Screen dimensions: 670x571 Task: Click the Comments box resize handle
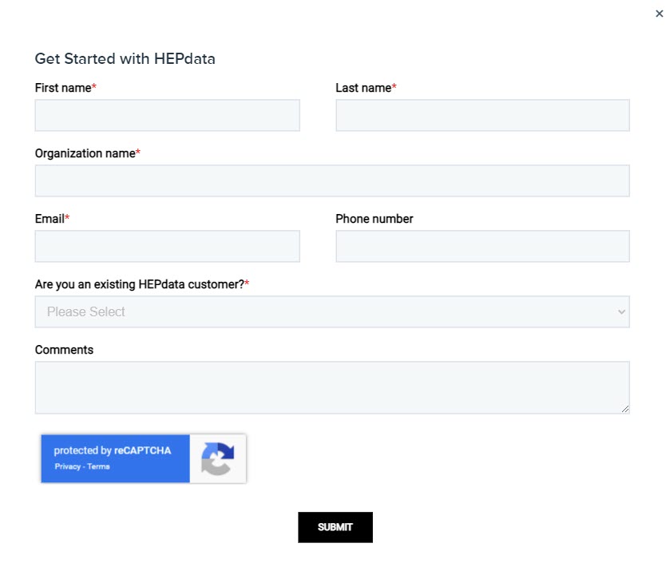[625, 409]
